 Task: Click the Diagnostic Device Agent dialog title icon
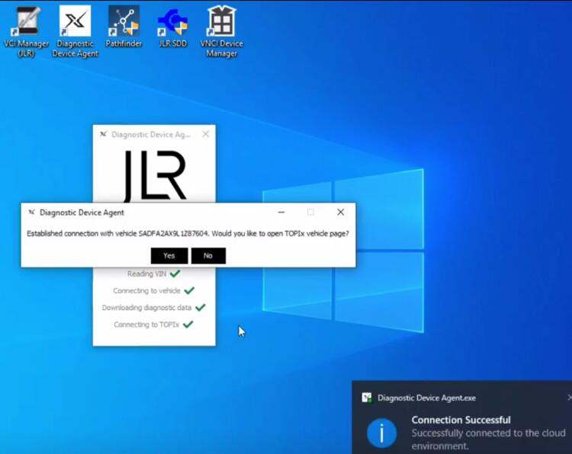click(x=32, y=212)
